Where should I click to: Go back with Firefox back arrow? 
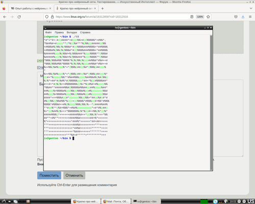[x=5, y=17]
